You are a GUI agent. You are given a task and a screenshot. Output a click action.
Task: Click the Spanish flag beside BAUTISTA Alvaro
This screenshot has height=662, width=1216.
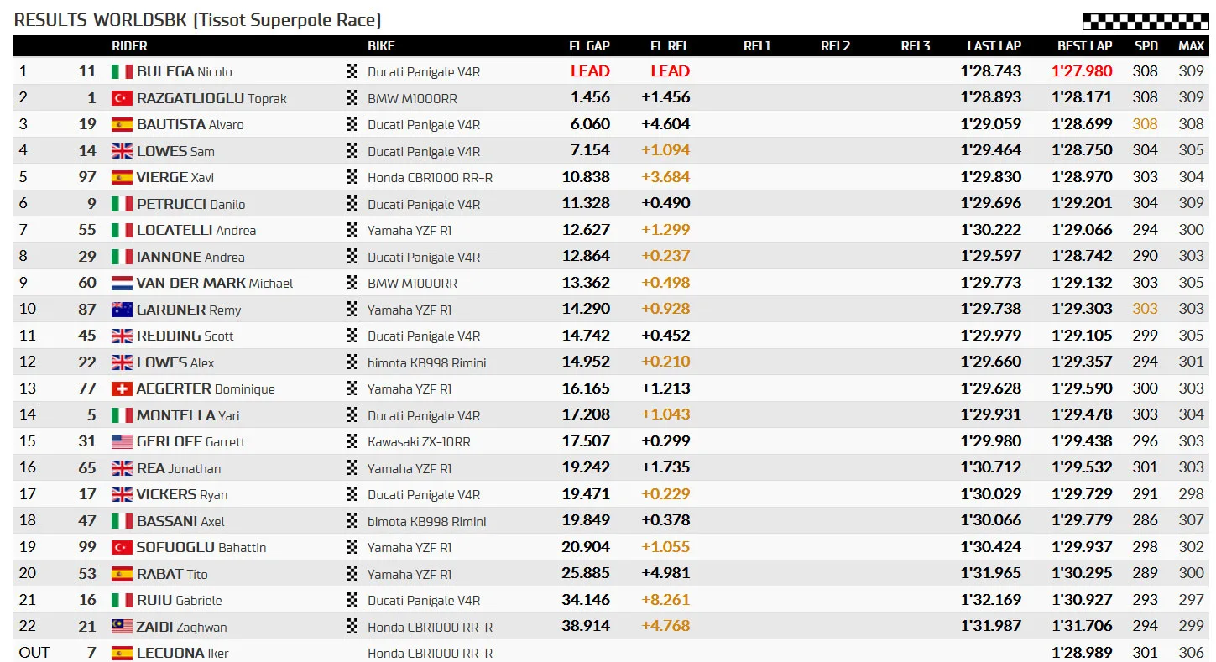point(122,124)
